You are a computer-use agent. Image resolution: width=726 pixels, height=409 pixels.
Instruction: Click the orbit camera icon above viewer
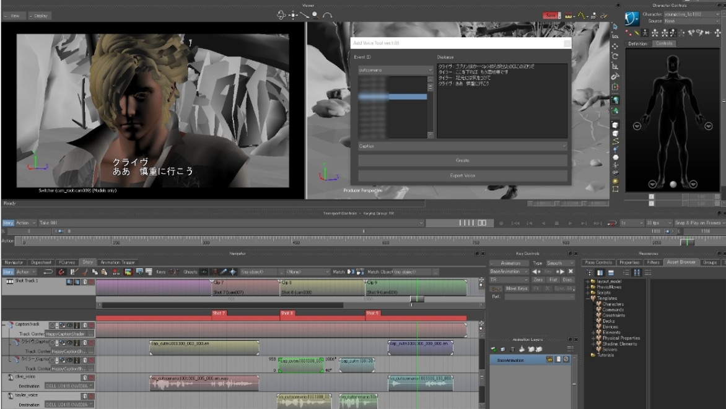(x=281, y=15)
